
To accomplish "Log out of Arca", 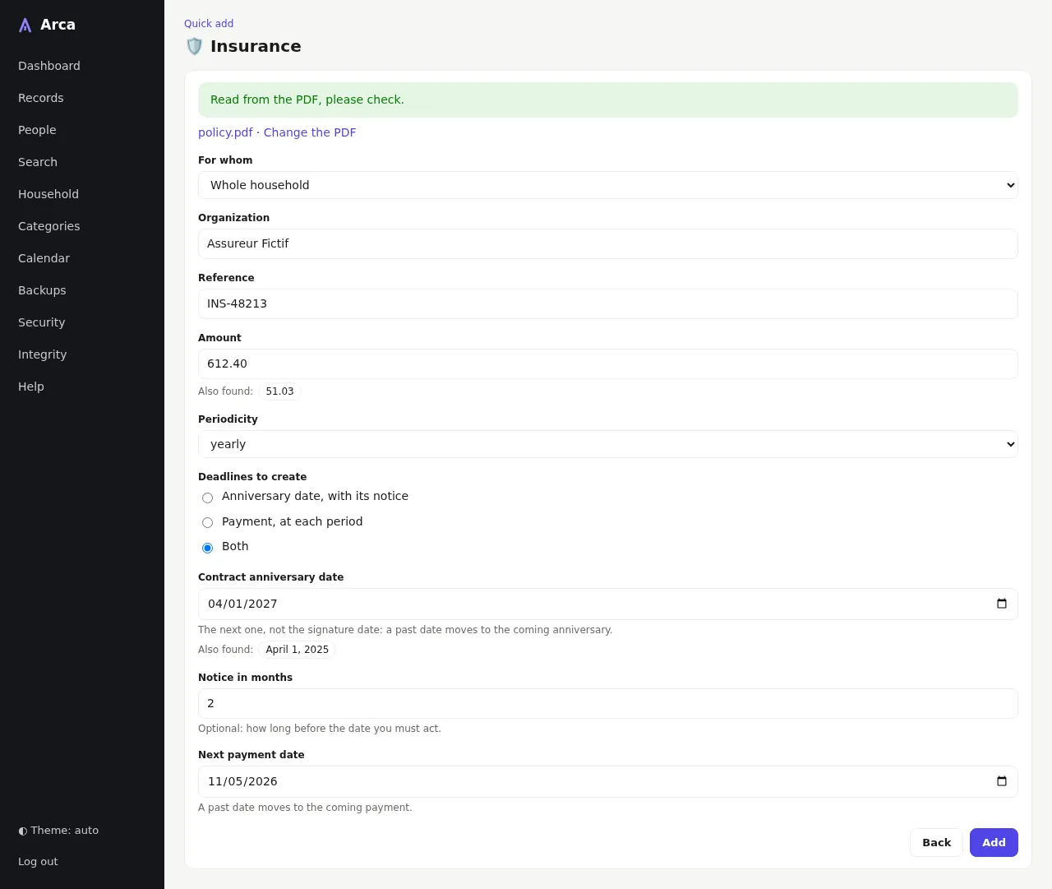I will click(38, 862).
